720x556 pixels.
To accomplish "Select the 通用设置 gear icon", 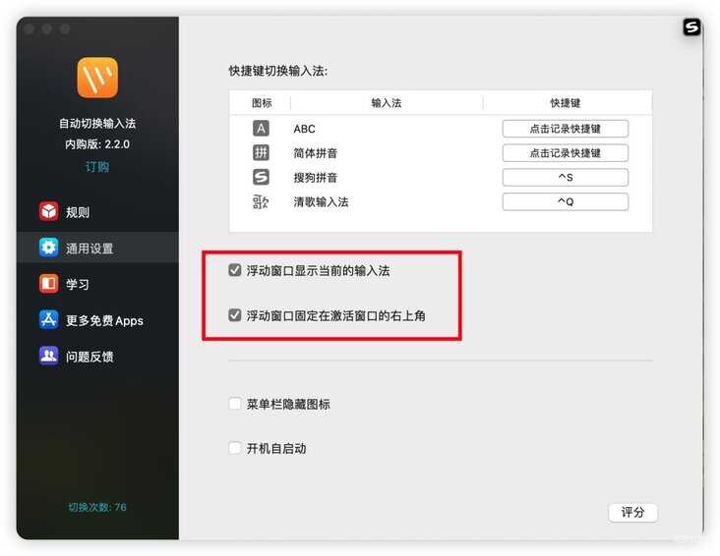I will pyautogui.click(x=48, y=248).
